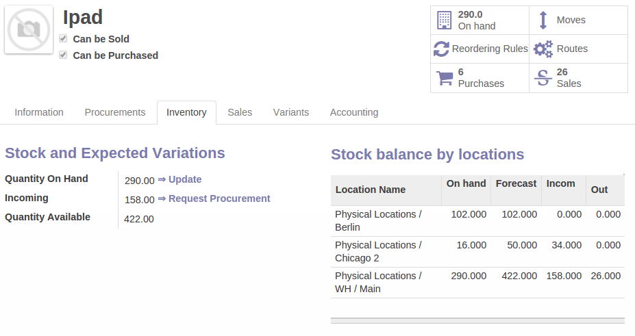Screen dimensions: 635x336
Task: Click the product image camera placeholder
Action: point(29,29)
